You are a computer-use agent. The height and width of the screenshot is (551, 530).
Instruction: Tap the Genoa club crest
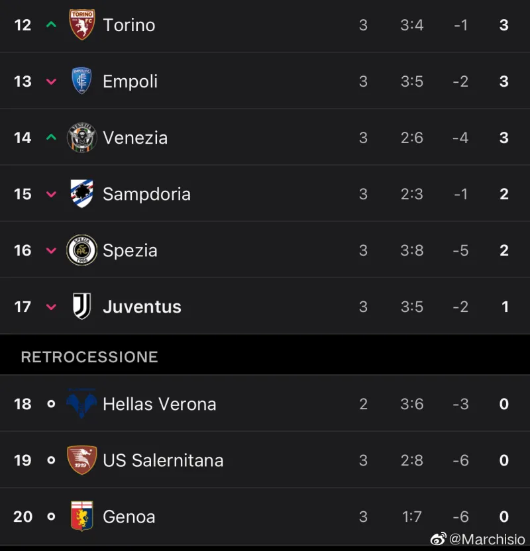[x=82, y=517]
